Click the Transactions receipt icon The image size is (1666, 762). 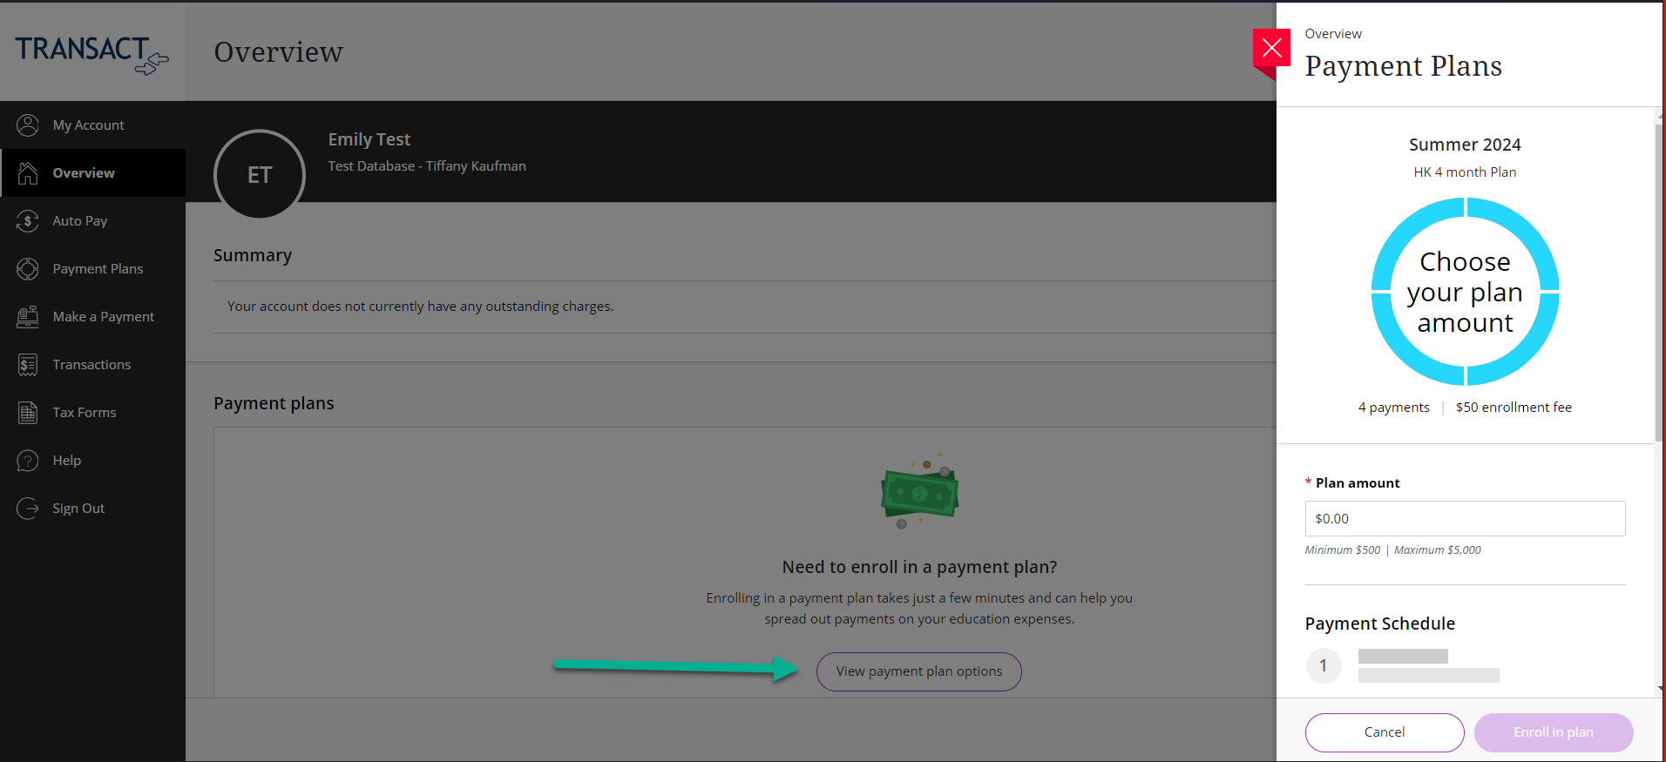[28, 365]
